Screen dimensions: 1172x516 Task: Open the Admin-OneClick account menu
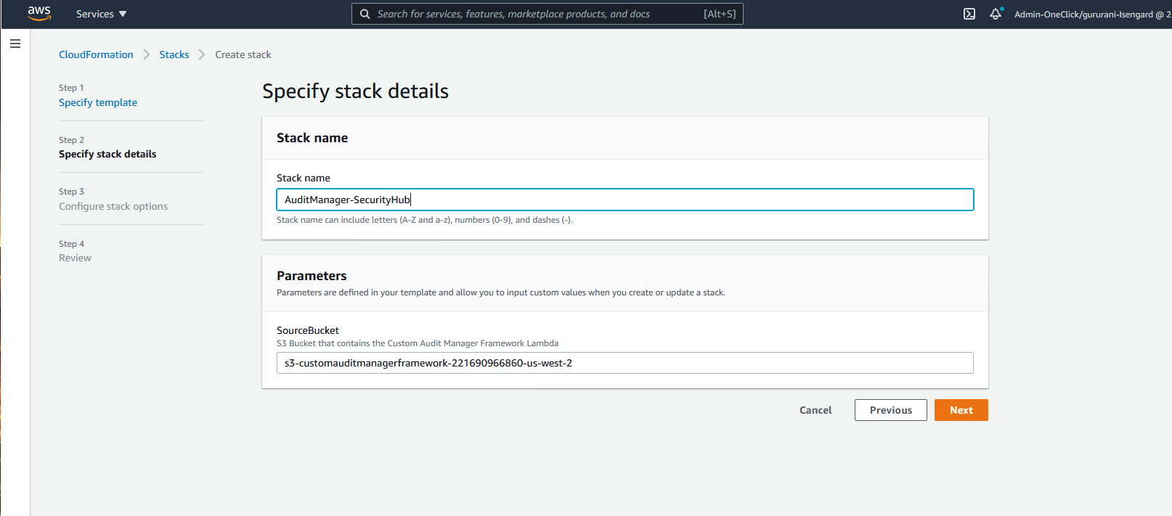coord(1093,14)
